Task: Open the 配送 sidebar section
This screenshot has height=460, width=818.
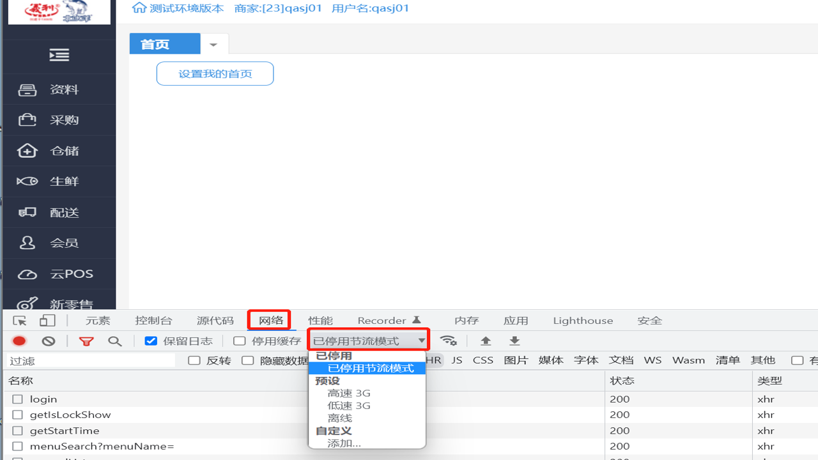Action: click(59, 212)
